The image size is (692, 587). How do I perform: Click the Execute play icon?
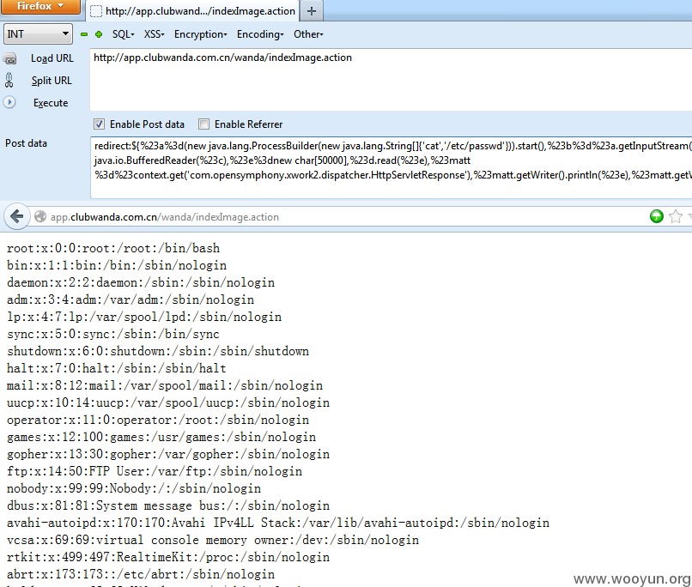(9, 102)
